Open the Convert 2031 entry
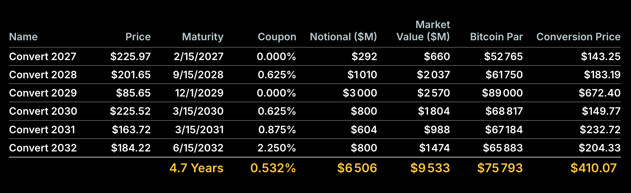 (42, 130)
